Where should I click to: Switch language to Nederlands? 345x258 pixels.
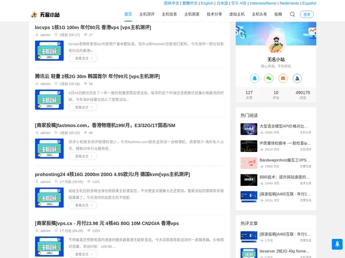tap(289, 3)
